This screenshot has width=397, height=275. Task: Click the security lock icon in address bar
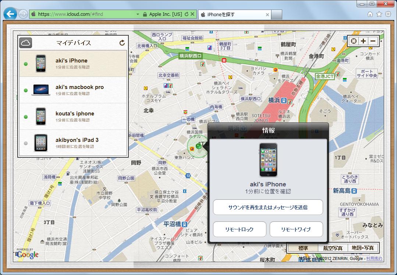click(145, 14)
